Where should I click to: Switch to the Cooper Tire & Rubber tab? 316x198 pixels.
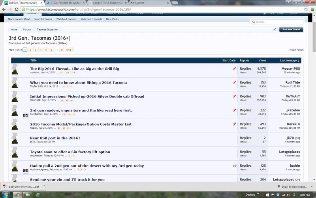pyautogui.click(x=108, y=3)
